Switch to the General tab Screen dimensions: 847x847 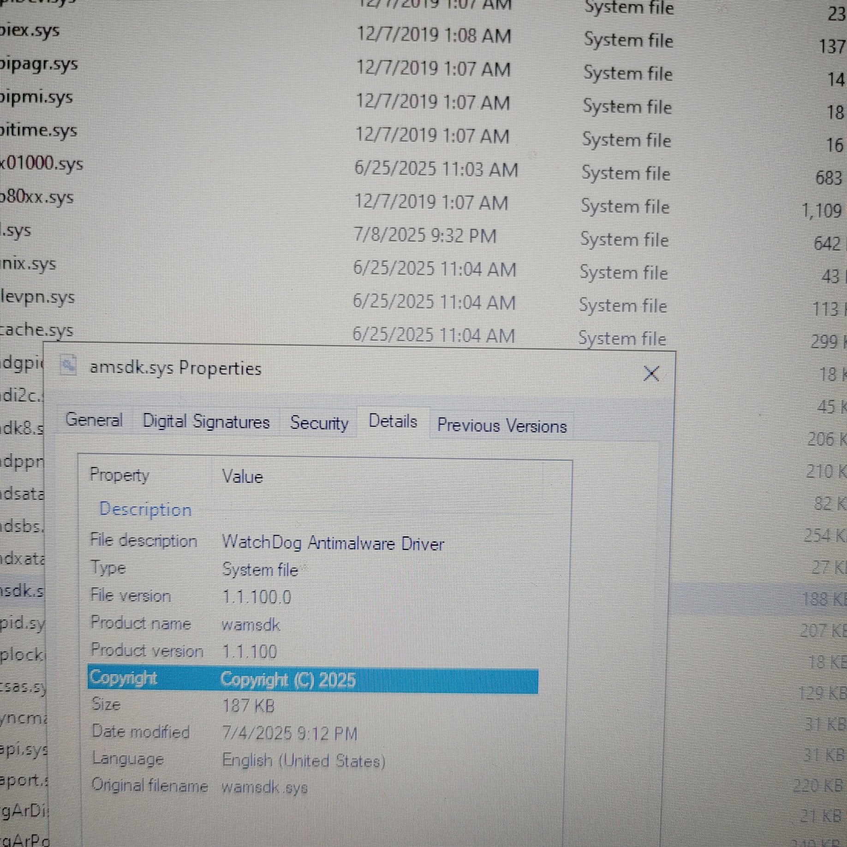point(94,420)
